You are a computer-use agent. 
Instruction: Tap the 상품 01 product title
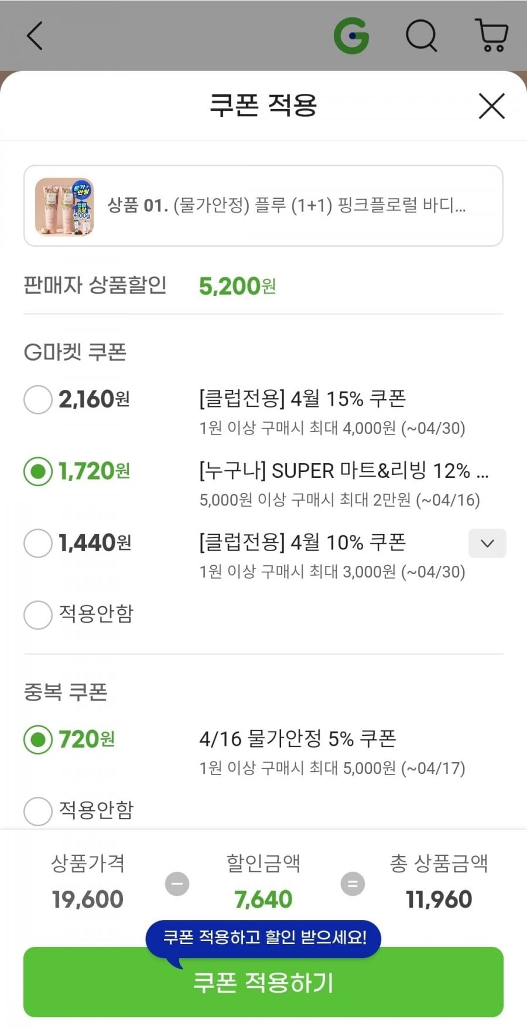[287, 205]
